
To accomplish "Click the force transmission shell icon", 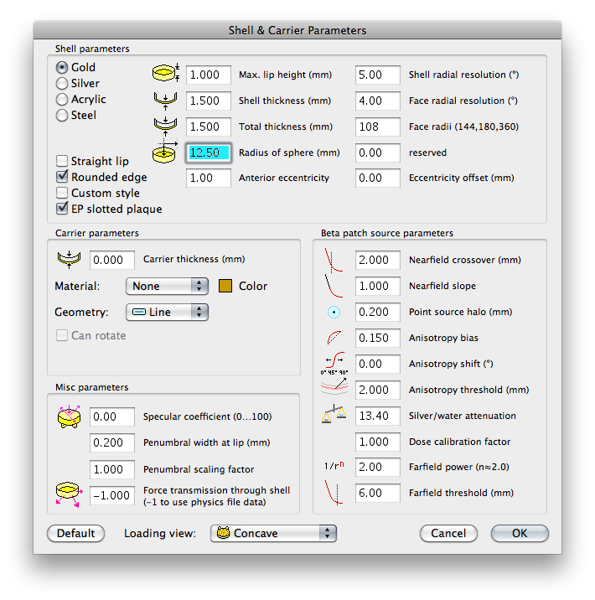I will coord(69,494).
